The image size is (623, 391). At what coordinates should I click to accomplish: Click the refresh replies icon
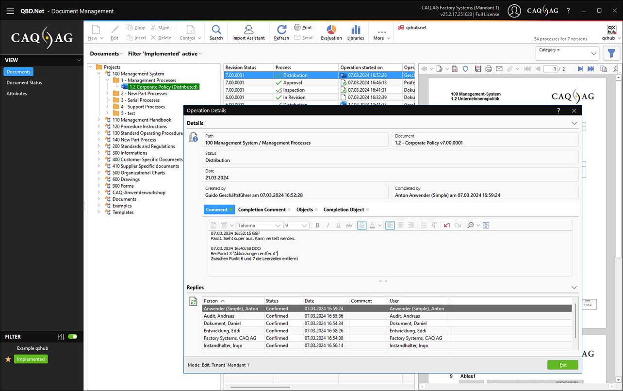point(193,301)
